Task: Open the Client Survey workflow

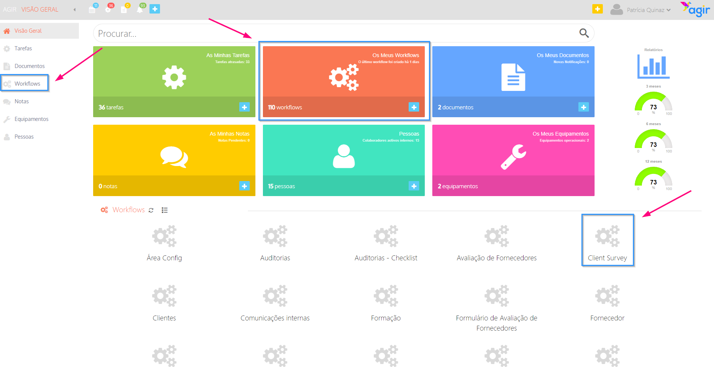Action: pos(607,243)
